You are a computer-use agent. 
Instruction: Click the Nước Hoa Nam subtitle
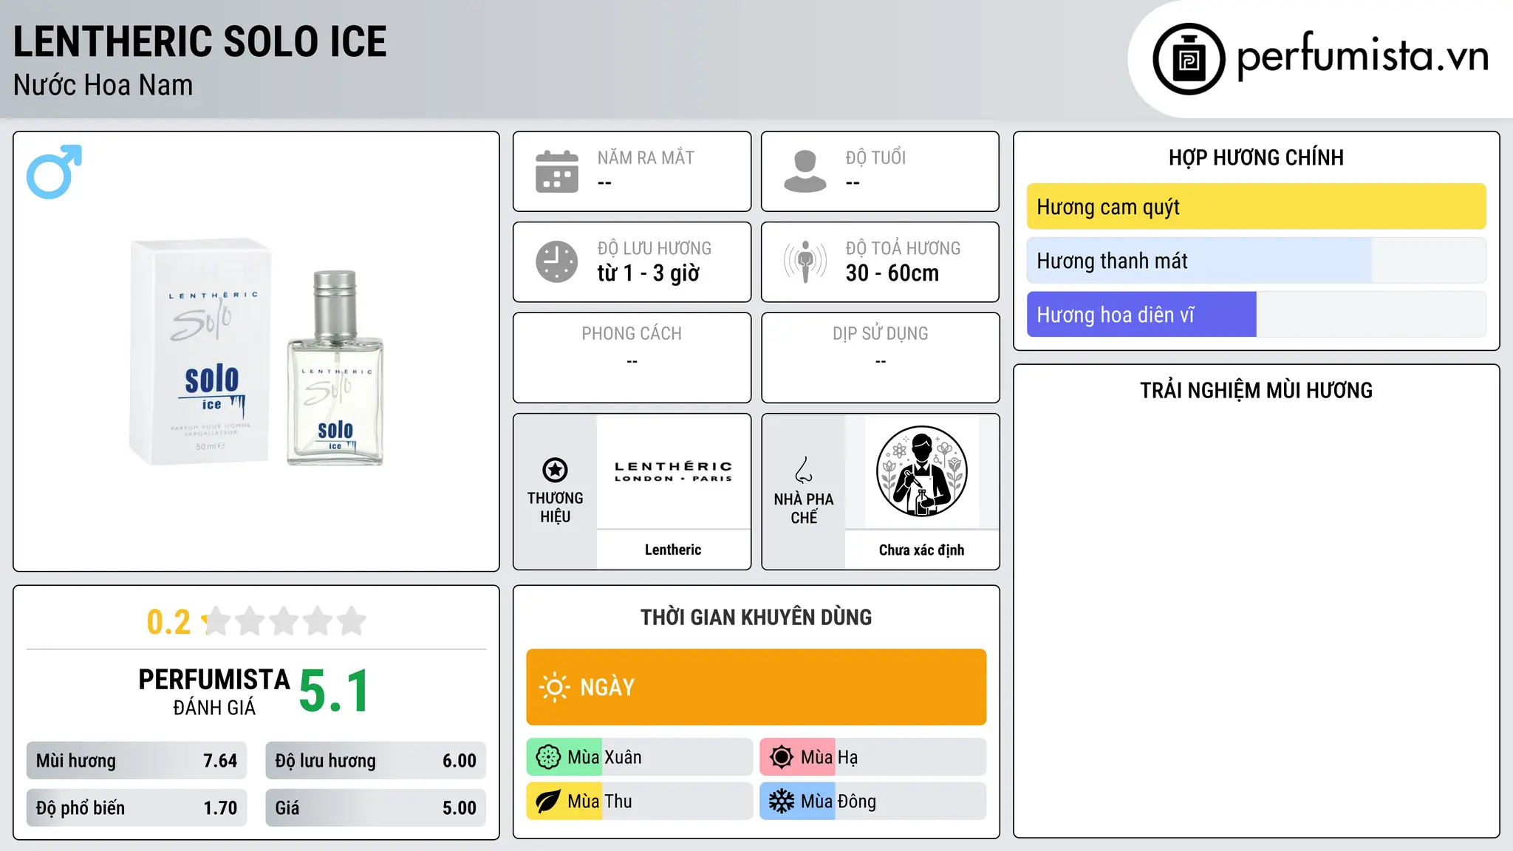103,85
